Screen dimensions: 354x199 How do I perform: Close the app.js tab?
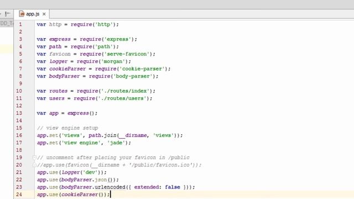tap(44, 14)
